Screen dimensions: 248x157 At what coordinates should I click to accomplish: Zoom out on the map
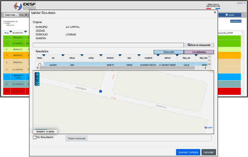37,79
